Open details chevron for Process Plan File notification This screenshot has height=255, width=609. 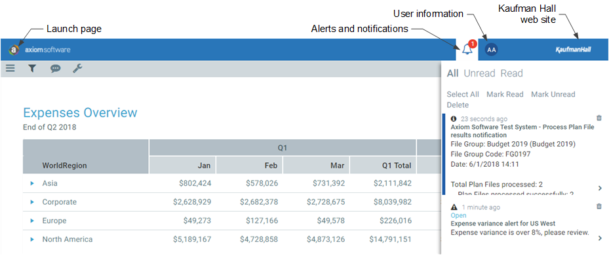coord(600,188)
